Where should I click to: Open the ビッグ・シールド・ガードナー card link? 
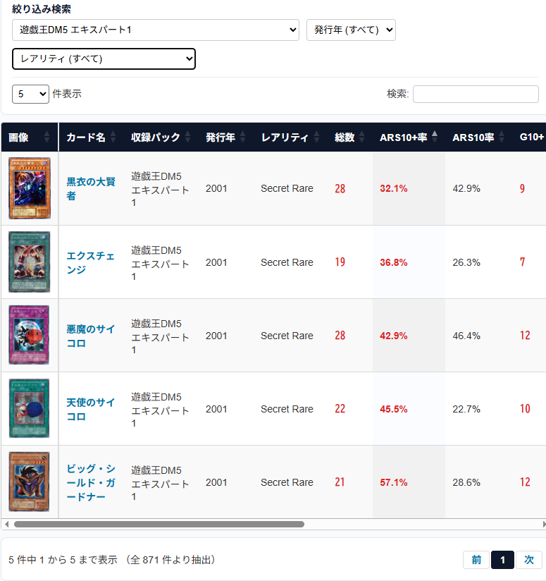91,482
